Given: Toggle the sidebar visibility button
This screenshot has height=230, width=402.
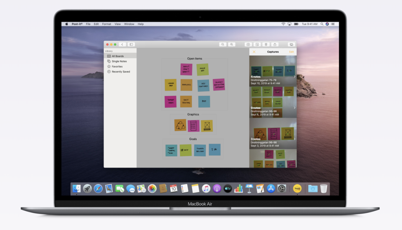Looking at the screenshot, I should 132,44.
